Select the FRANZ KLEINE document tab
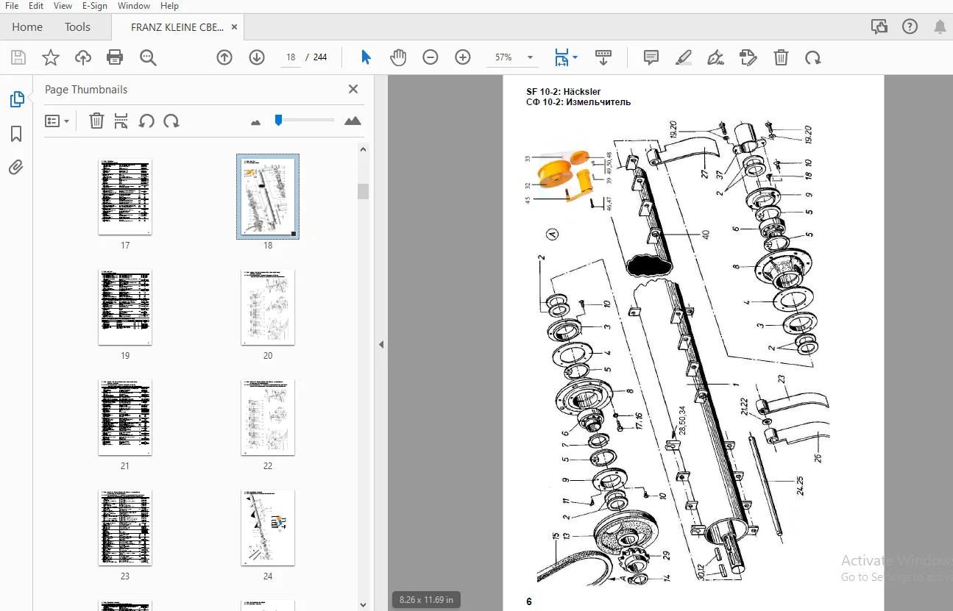The image size is (953, 611). [x=177, y=27]
